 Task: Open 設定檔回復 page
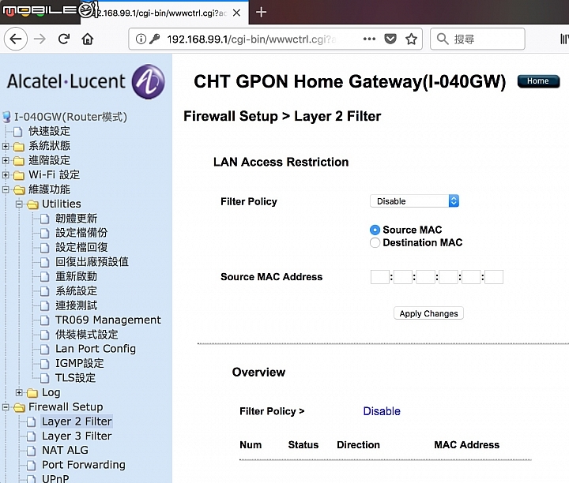81,248
